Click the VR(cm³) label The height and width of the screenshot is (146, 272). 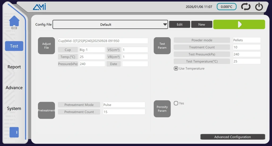[113, 57]
